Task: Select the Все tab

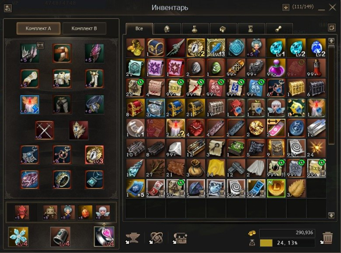Action: [139, 28]
